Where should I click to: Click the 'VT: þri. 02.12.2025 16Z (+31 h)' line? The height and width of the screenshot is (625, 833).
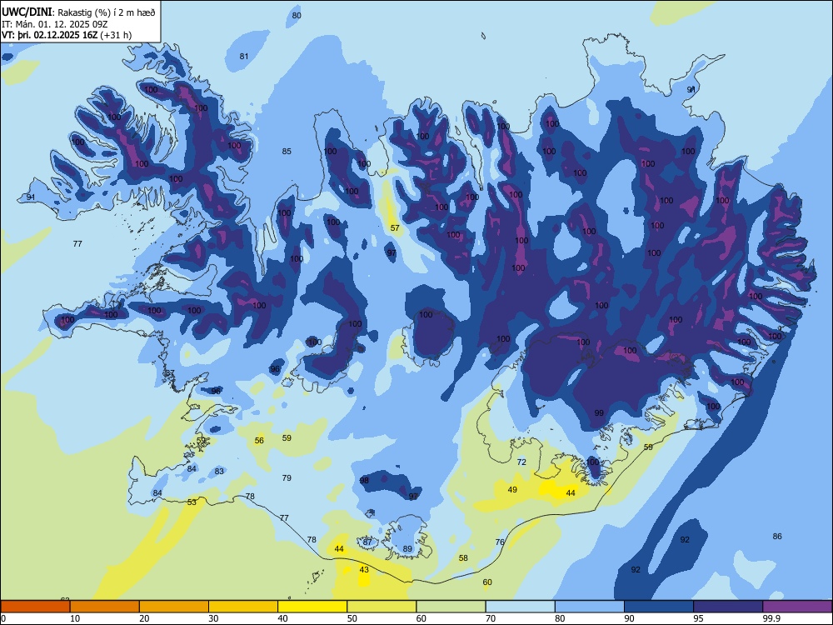pyautogui.click(x=67, y=35)
